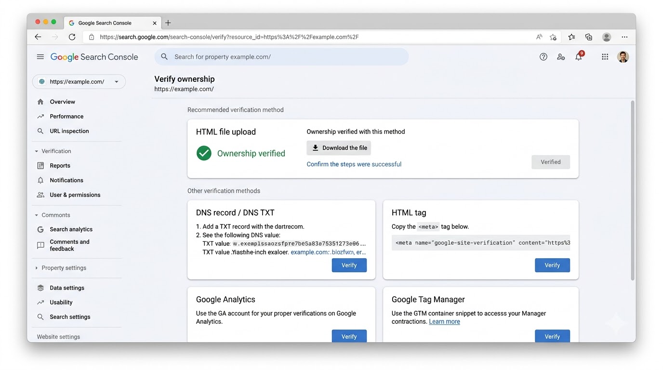Open the Google apps grid
663x370 pixels.
click(x=605, y=57)
